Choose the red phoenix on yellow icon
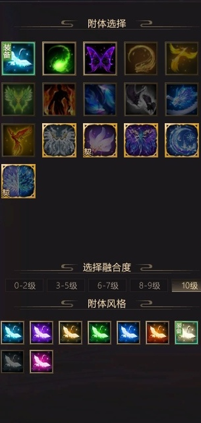This screenshot has height=423, width=201. (18, 140)
